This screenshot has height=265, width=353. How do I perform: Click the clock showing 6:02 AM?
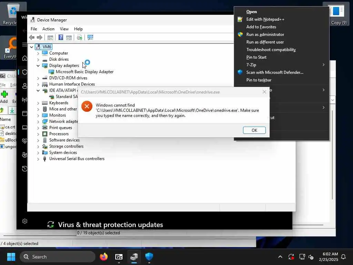point(329,257)
